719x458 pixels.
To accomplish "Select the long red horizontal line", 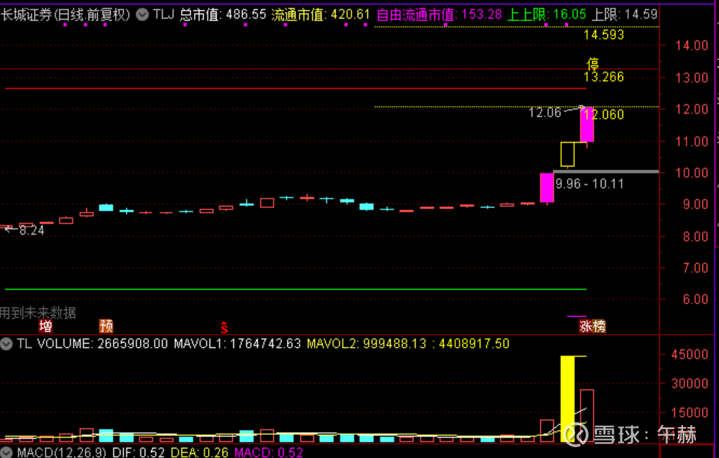I will 296,88.
